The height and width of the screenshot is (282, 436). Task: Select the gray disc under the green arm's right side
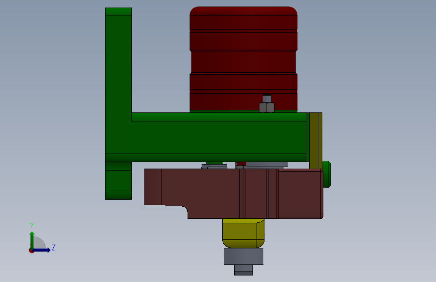point(267,165)
